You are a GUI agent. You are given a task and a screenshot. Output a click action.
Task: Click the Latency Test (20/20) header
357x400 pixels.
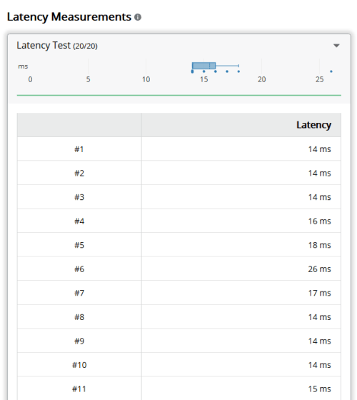click(x=57, y=46)
